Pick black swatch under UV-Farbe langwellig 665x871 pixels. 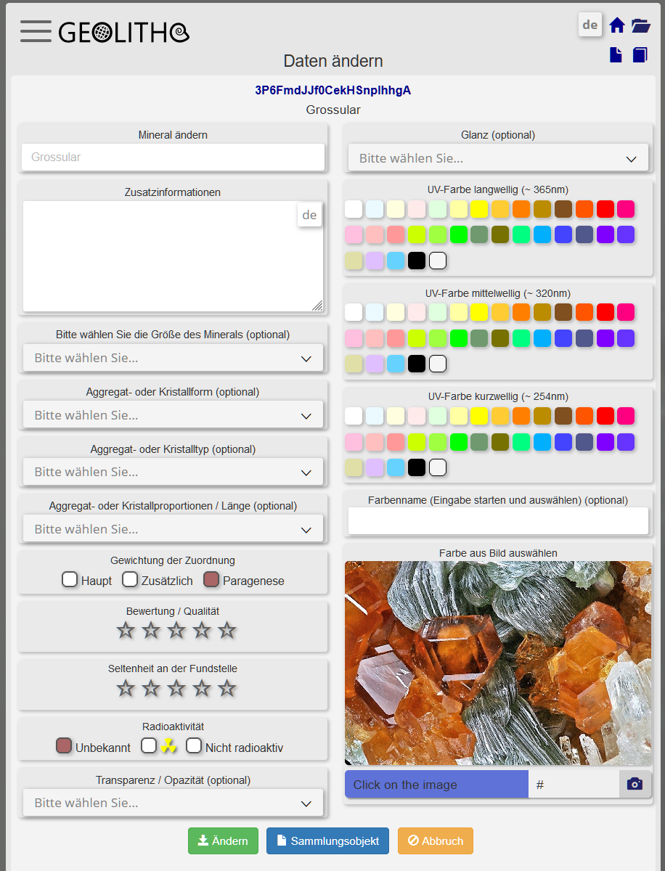click(416, 261)
